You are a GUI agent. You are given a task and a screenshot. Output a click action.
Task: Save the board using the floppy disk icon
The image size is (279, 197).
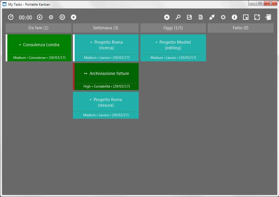(189, 17)
